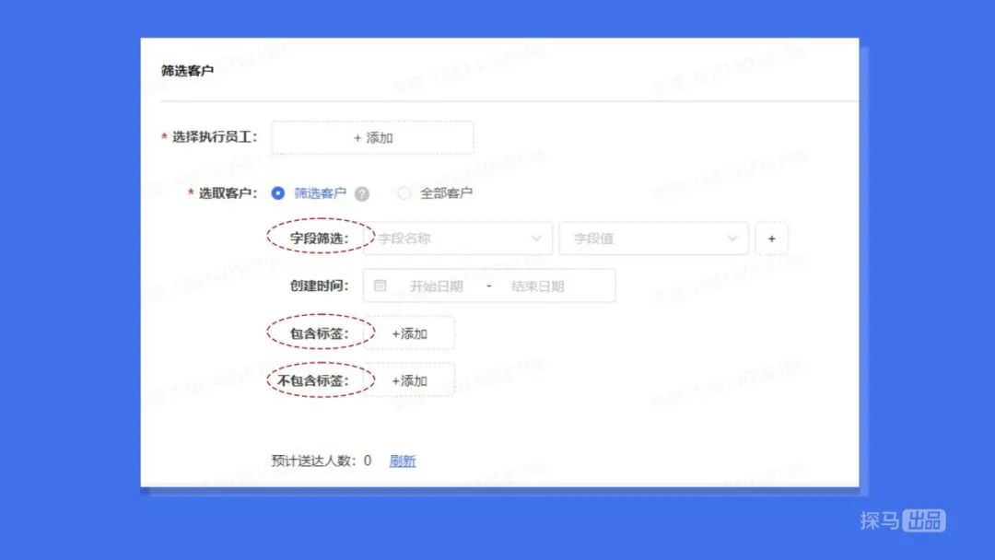Click the 开始日期 start date field
Screen dimensions: 995x560
point(436,286)
